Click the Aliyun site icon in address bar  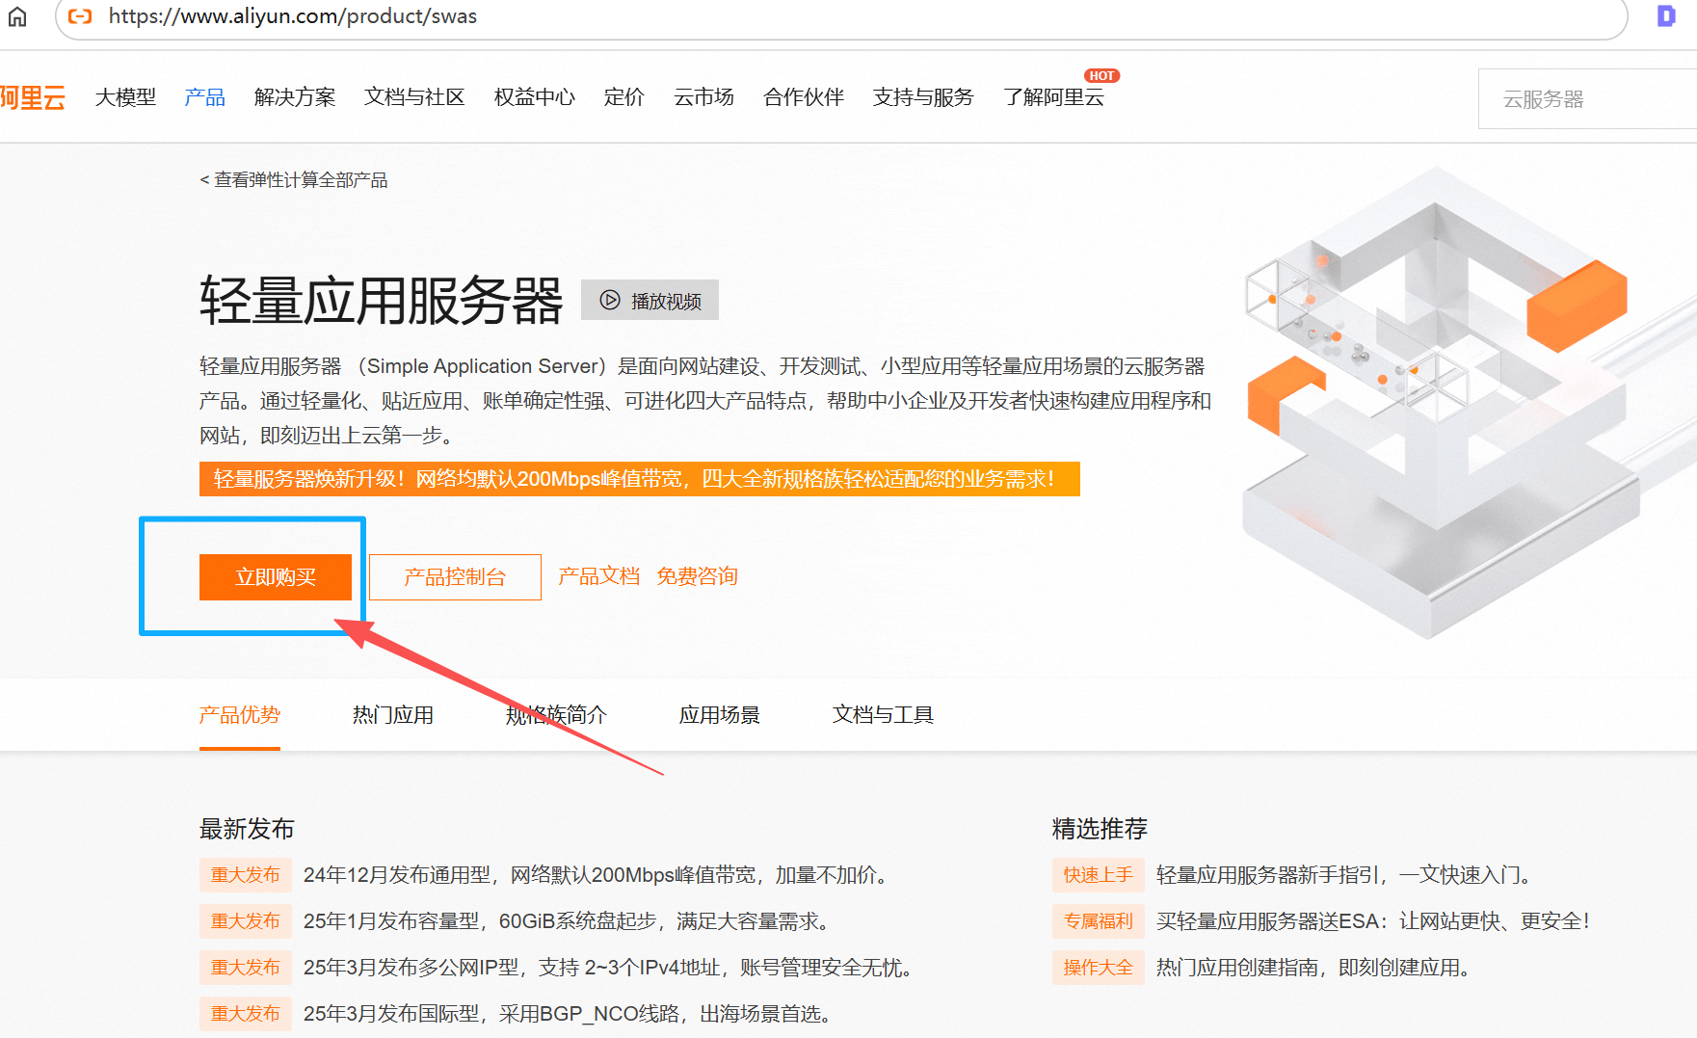[x=81, y=16]
